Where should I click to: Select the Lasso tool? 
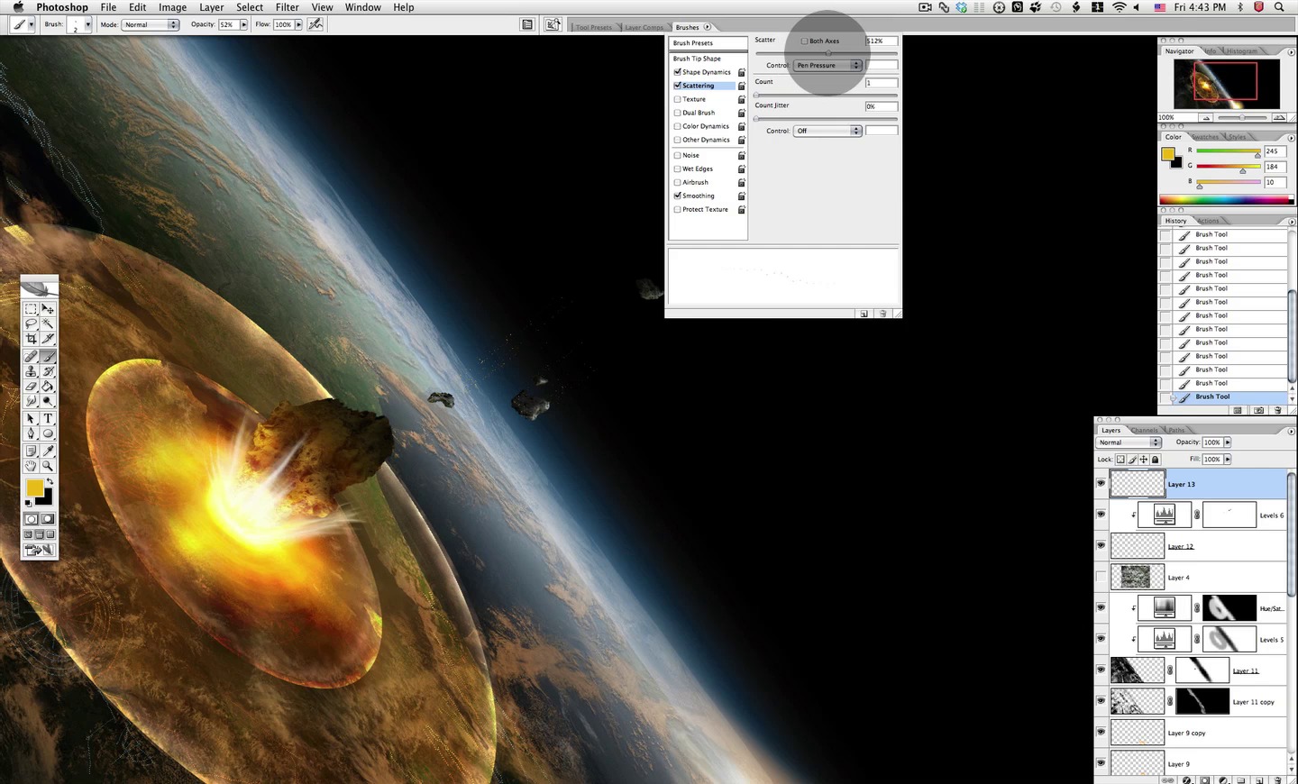[x=31, y=324]
